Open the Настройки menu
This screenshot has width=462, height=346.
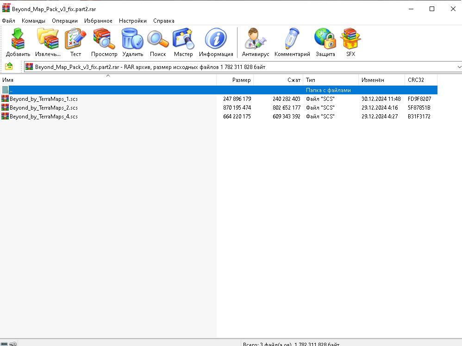pos(132,21)
